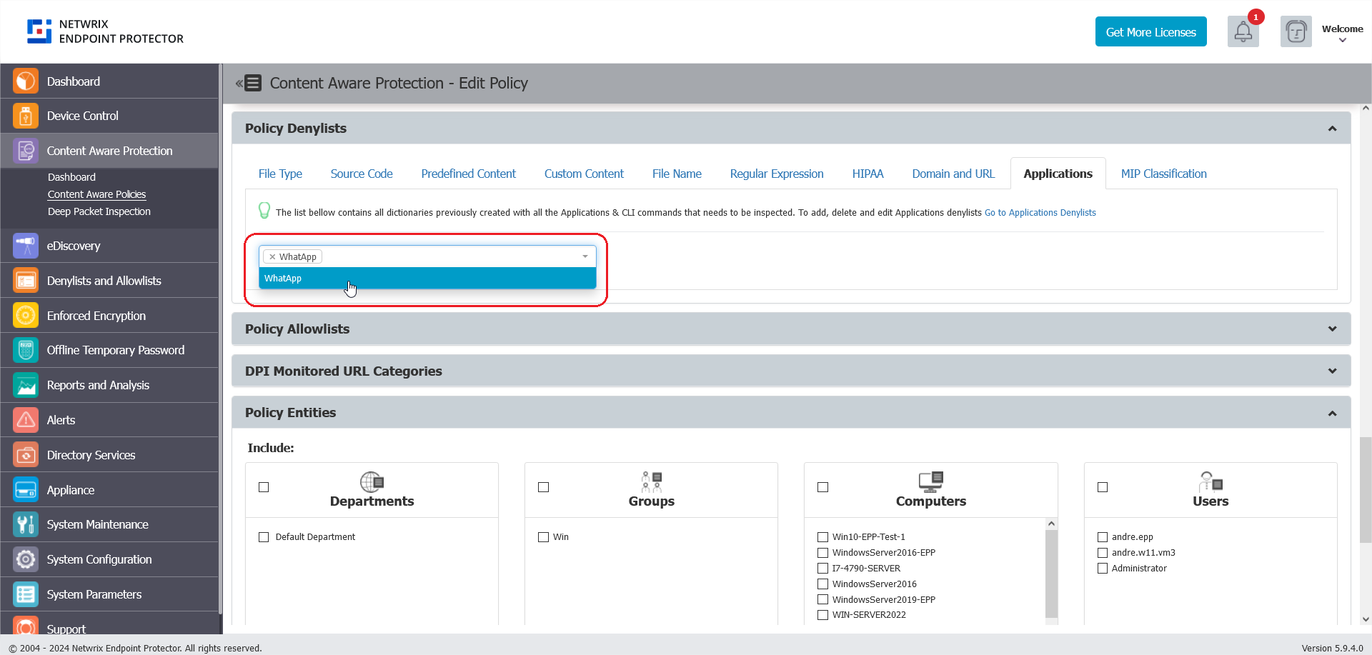Select the eDiscovery sidebar icon

[x=25, y=246]
